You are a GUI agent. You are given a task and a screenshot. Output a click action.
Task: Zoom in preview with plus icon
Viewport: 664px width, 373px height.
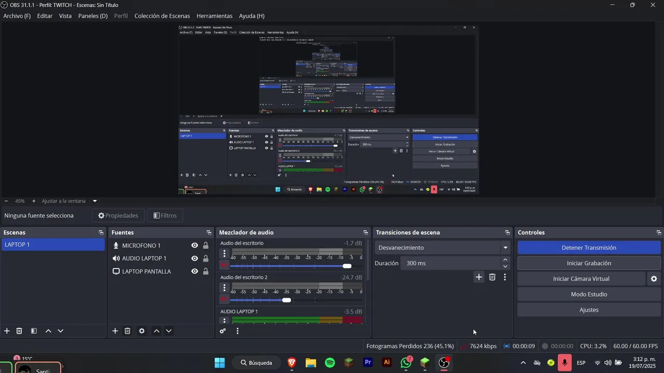[34, 201]
